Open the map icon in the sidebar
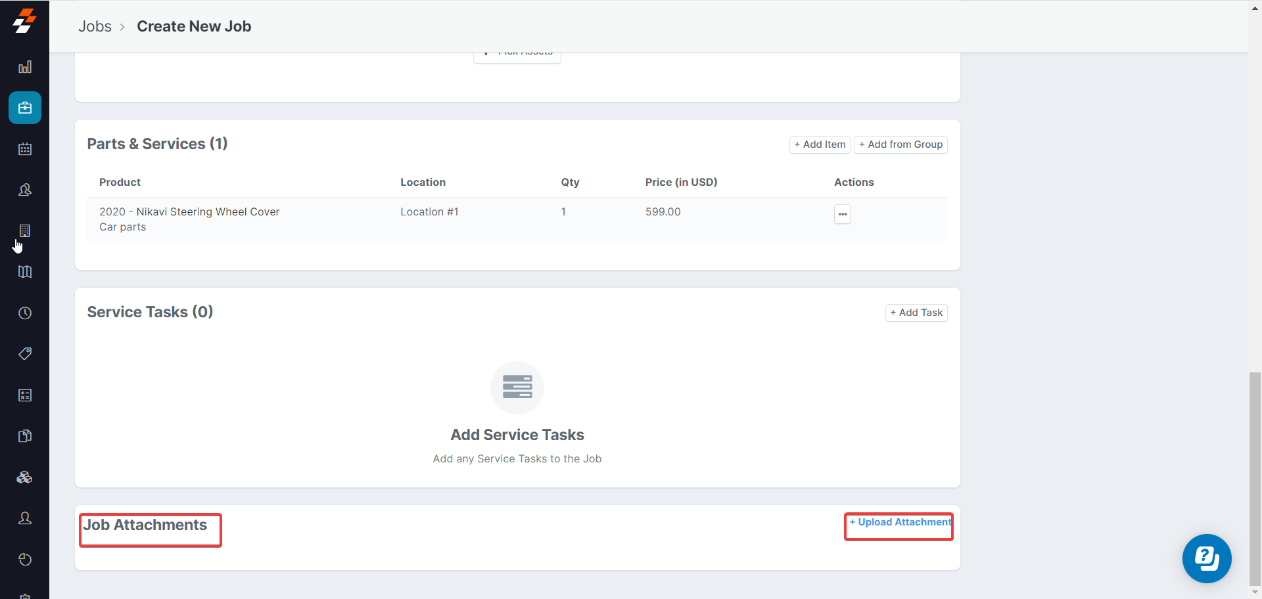 point(25,272)
